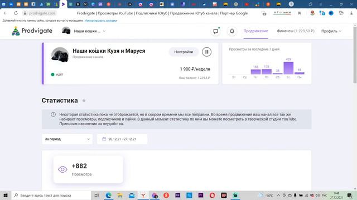Open the weather widget showing -14°C
This screenshot has height=200, width=357.
pos(266,196)
